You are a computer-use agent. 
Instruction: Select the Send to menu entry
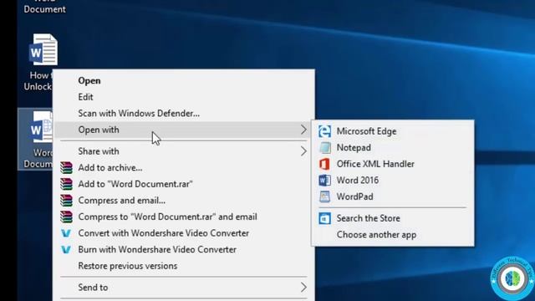pos(184,288)
